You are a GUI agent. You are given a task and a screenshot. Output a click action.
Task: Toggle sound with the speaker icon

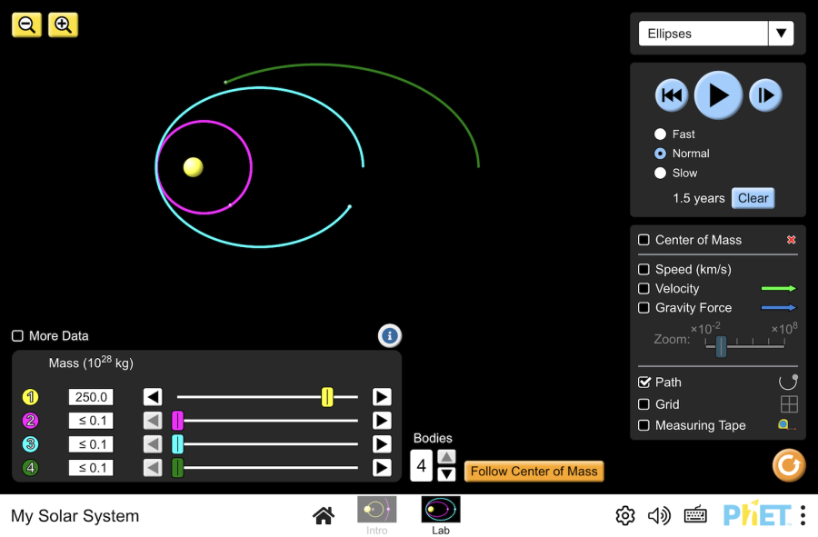(x=659, y=515)
